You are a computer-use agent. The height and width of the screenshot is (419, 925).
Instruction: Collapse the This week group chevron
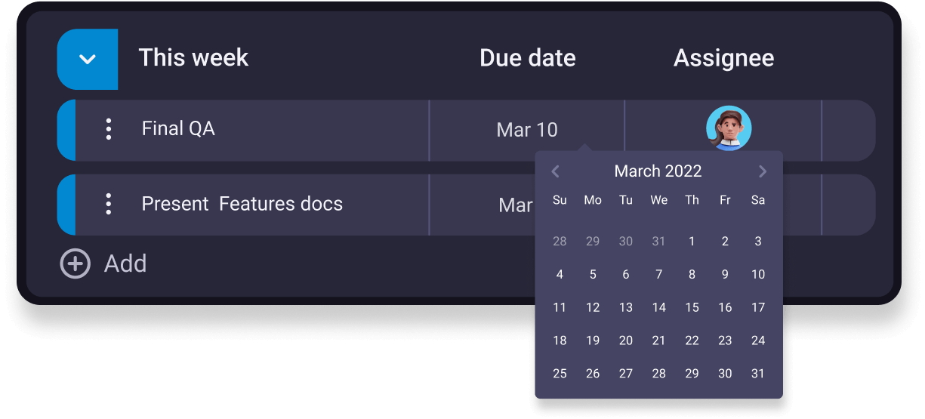88,59
